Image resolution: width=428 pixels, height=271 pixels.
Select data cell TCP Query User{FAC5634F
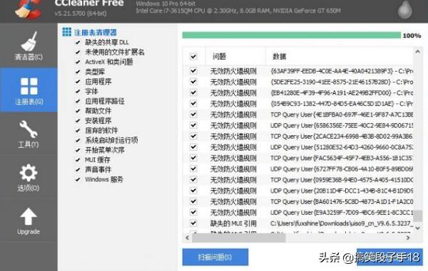coord(342,158)
